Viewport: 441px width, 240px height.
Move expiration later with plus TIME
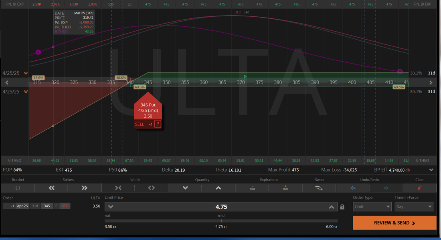[x=285, y=188]
